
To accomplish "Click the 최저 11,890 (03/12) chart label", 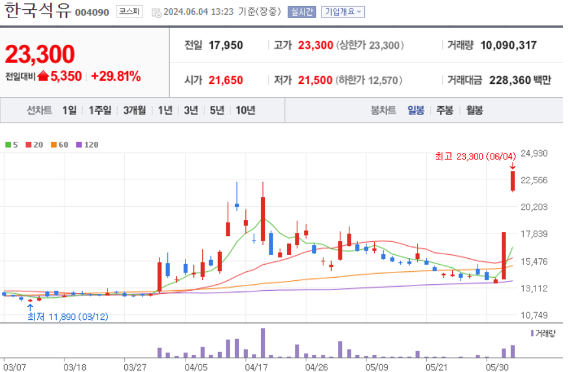I will click(x=68, y=317).
